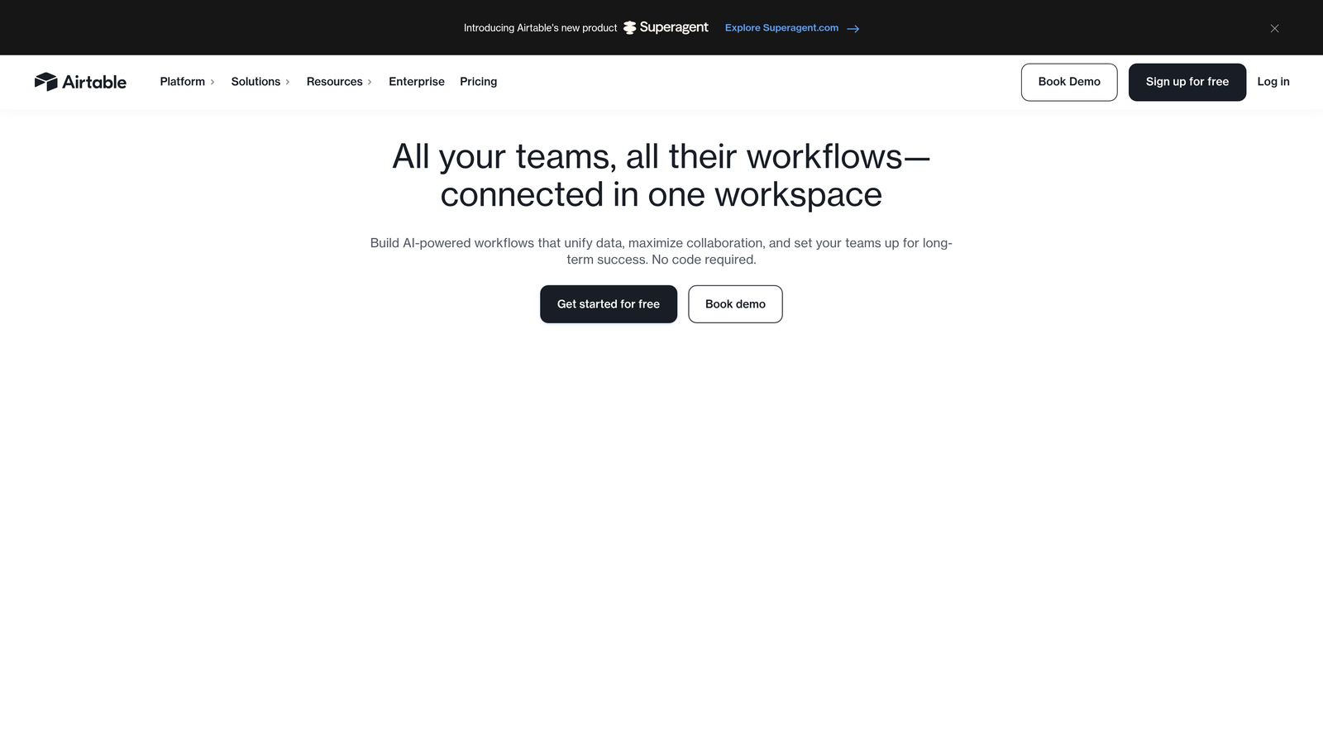
Task: Expand the Solutions dropdown chevron
Action: click(x=288, y=82)
